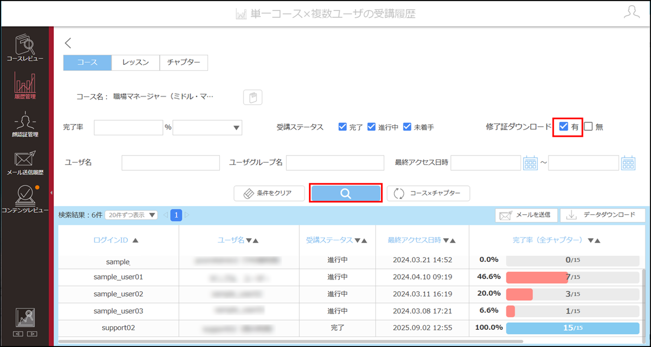Go back with the left chevron

(68, 43)
